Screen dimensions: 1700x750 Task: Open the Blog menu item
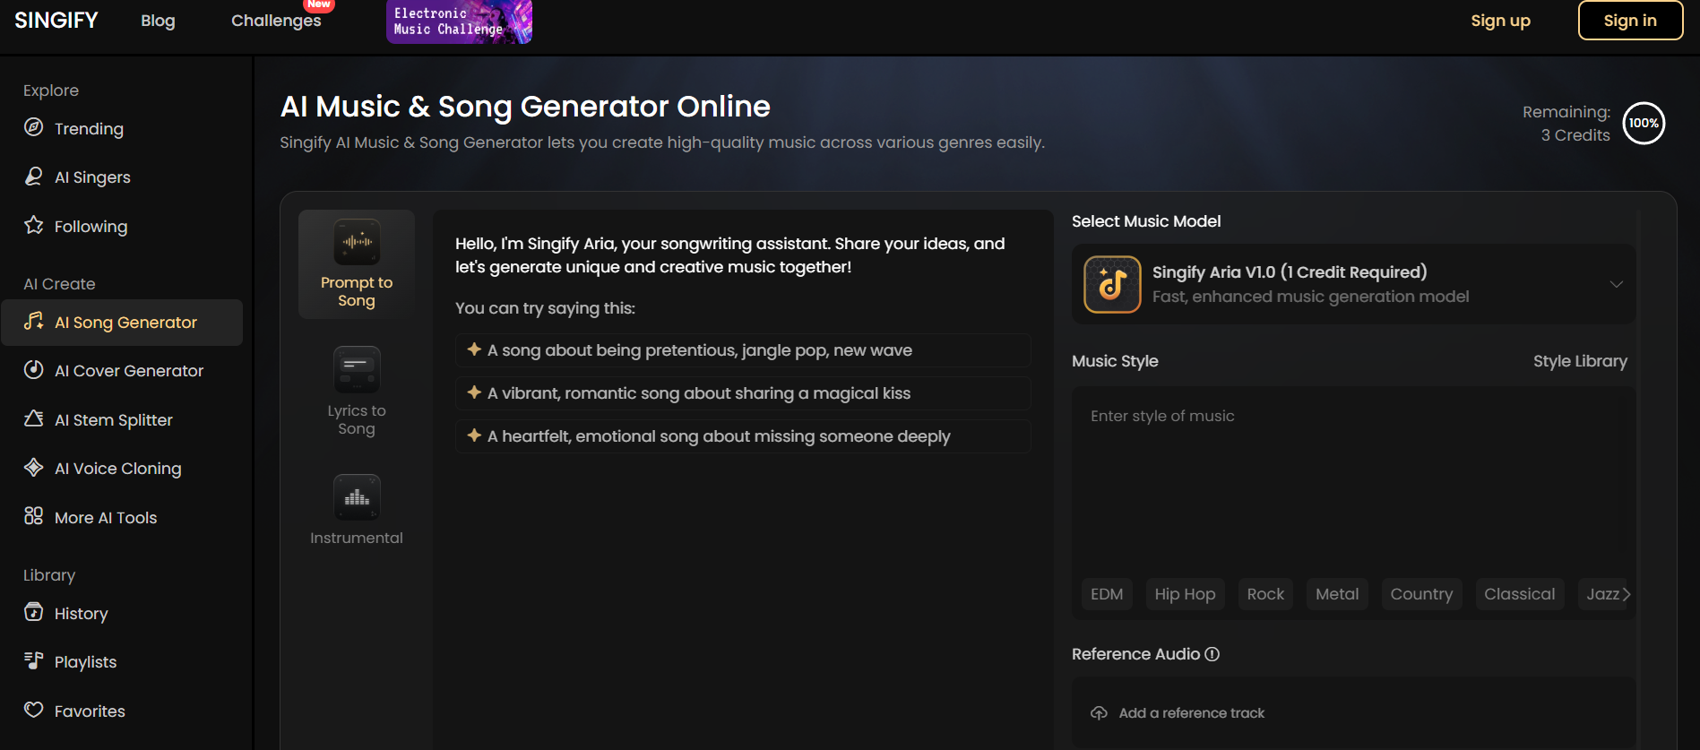click(158, 21)
